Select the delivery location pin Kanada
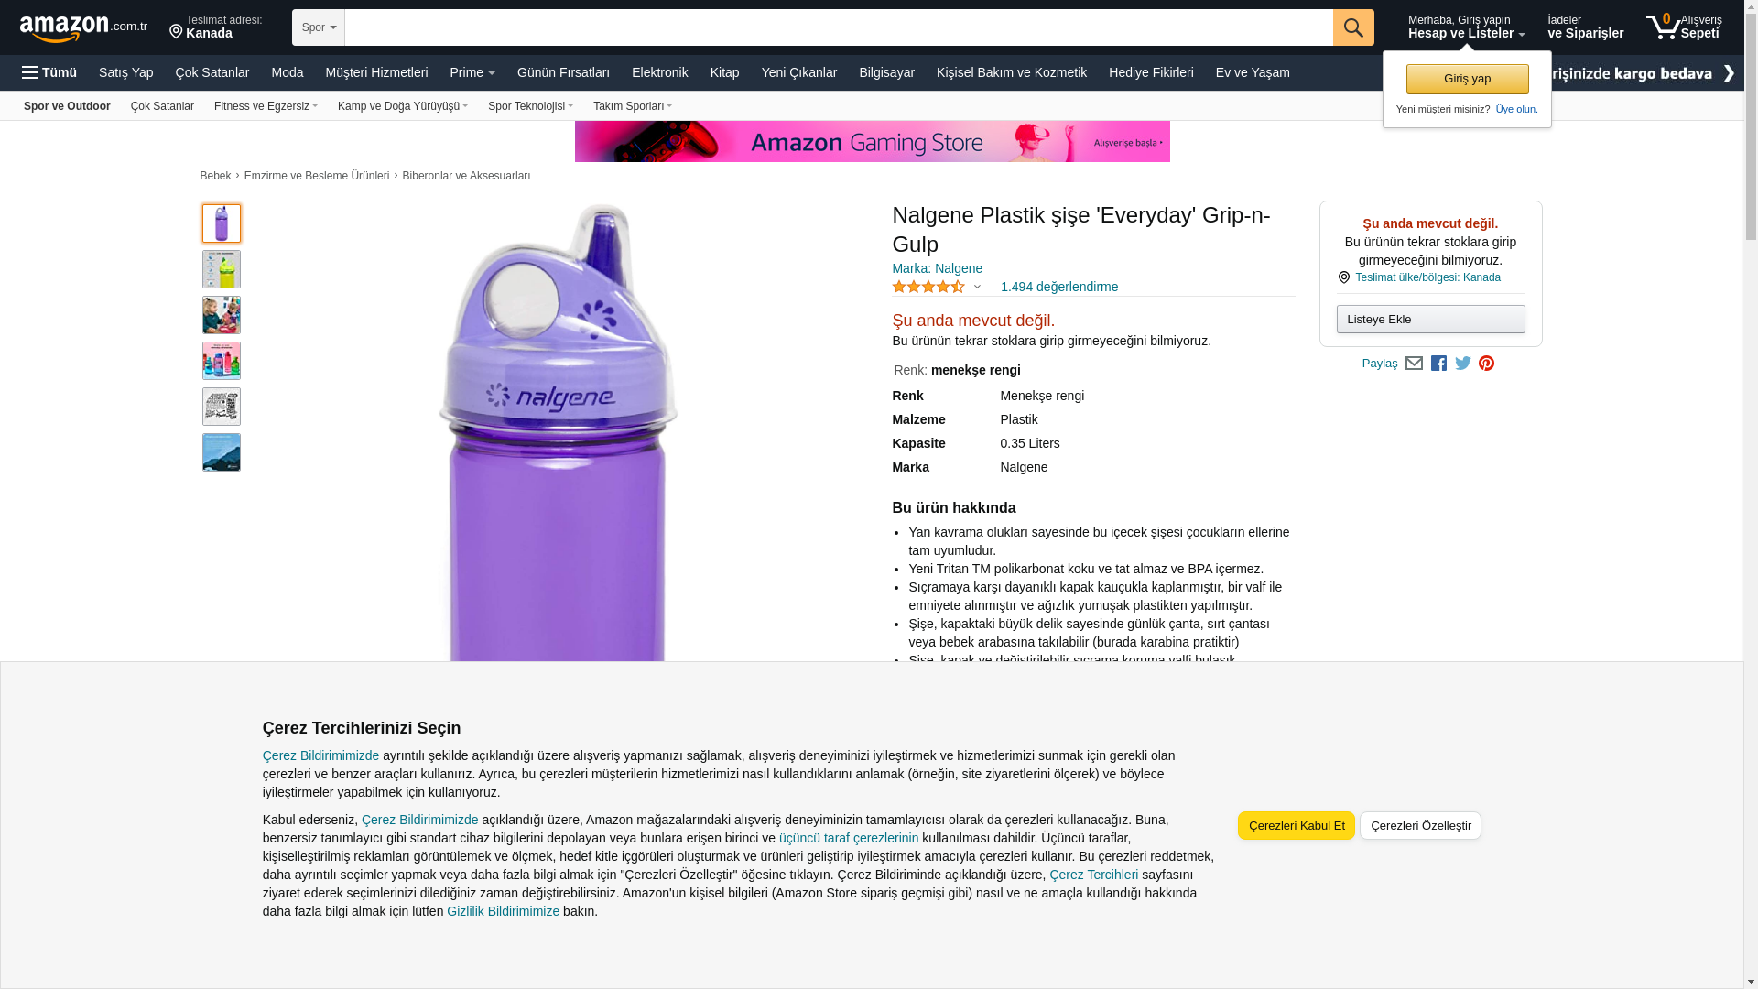Image resolution: width=1758 pixels, height=989 pixels. tap(215, 27)
